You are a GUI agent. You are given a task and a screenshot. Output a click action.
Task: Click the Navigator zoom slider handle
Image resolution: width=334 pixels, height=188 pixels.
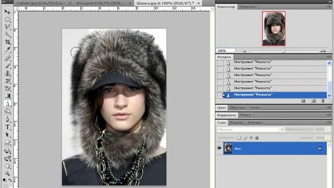283,51
